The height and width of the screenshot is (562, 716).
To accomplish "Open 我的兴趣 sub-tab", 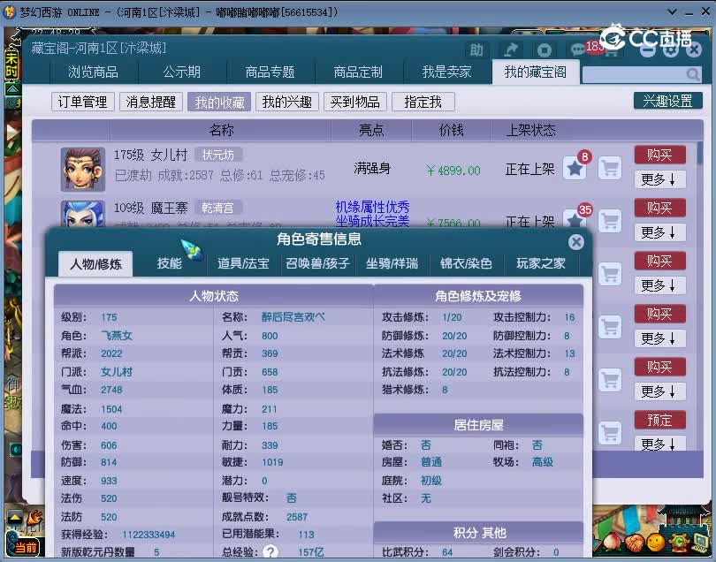I will (x=287, y=102).
